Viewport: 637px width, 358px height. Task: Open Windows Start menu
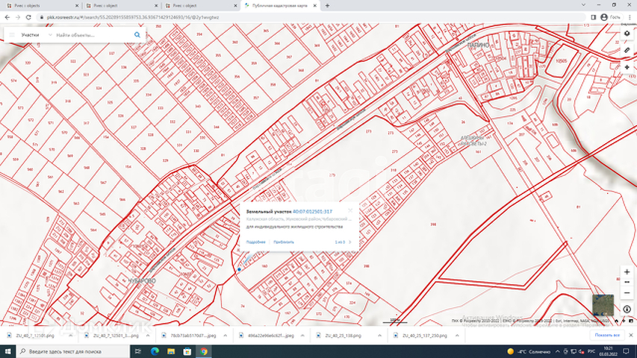7,351
